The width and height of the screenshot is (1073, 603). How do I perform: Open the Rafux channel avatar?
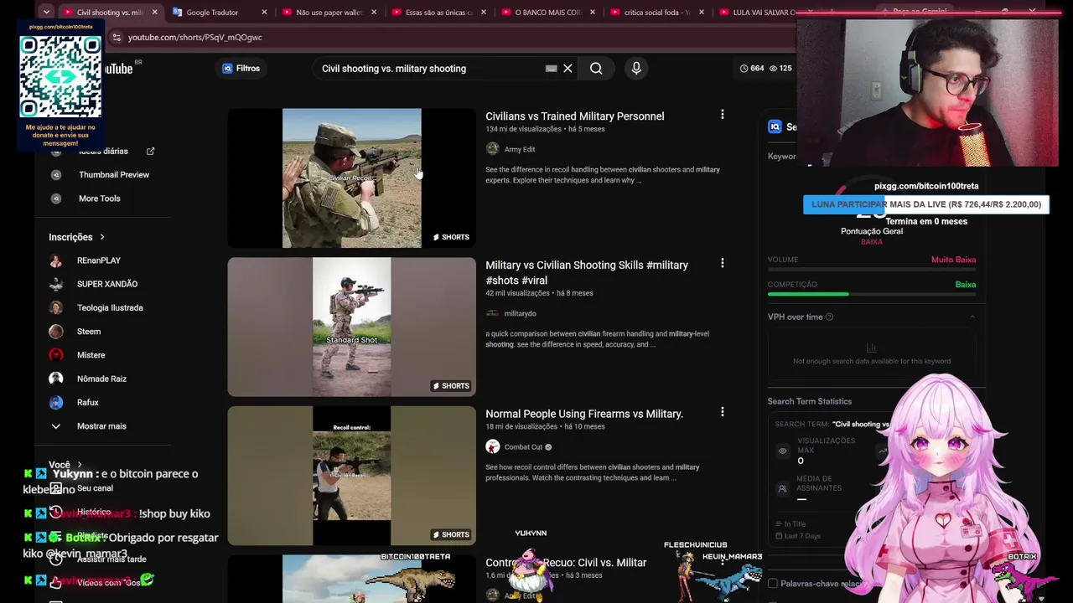click(x=56, y=403)
